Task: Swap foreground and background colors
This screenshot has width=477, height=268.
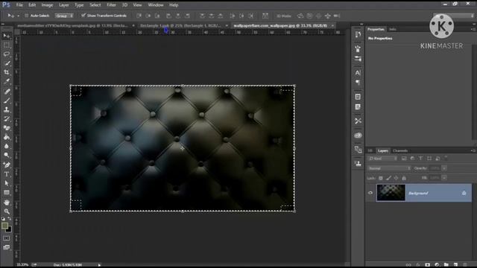Action: (10, 218)
